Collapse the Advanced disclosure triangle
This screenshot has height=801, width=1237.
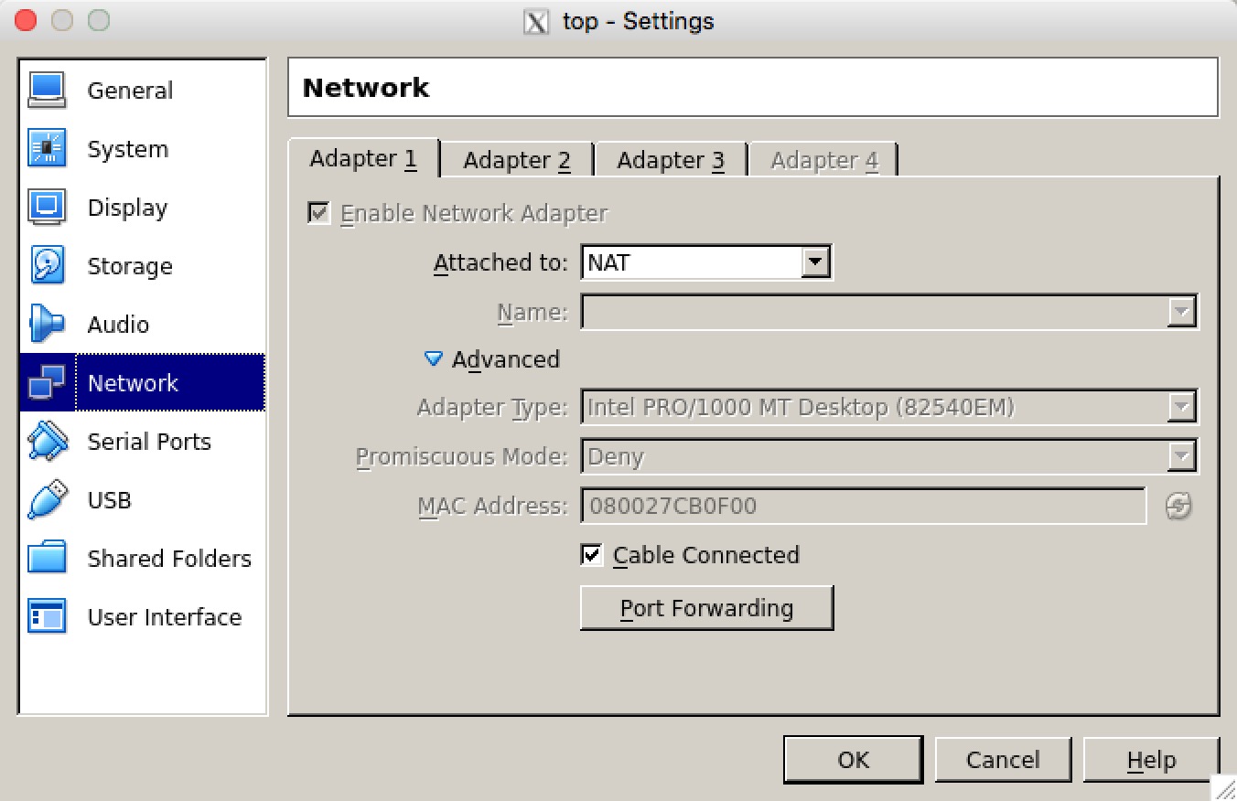[434, 359]
